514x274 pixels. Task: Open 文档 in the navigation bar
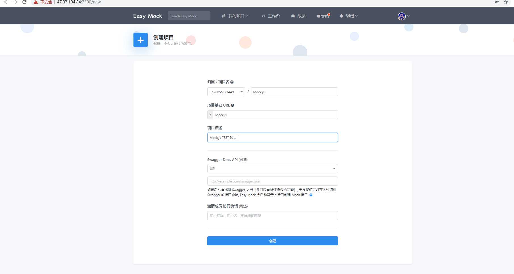pos(323,16)
